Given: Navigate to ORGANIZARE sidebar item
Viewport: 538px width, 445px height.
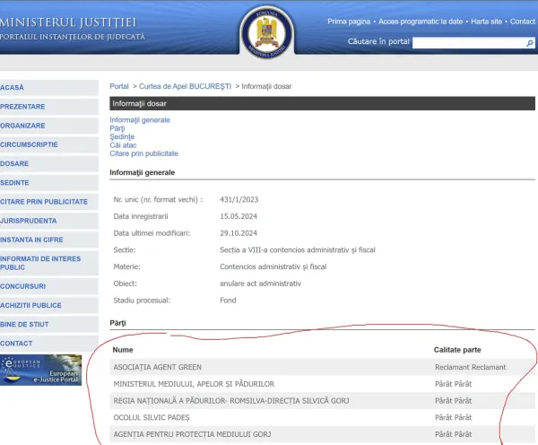Looking at the screenshot, I should tap(23, 126).
